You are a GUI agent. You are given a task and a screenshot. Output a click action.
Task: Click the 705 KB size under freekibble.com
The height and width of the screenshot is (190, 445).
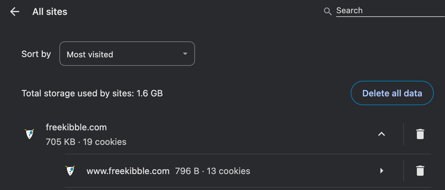(x=60, y=142)
